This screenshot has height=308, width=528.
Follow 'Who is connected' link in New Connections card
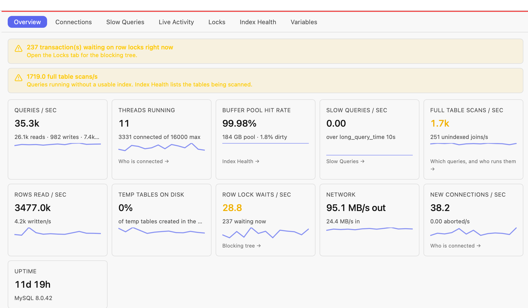click(455, 246)
